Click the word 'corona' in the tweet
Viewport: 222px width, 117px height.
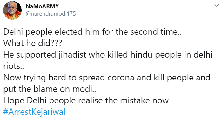click(x=121, y=78)
